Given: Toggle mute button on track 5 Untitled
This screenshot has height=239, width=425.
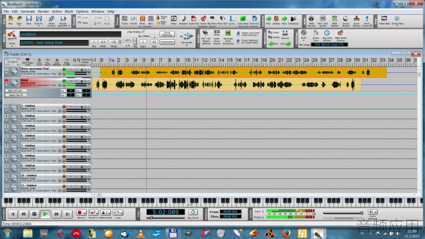Looking at the screenshot, I should (x=64, y=127).
